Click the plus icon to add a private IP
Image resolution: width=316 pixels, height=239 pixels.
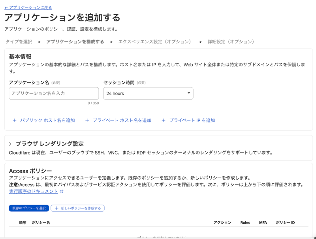(164, 120)
